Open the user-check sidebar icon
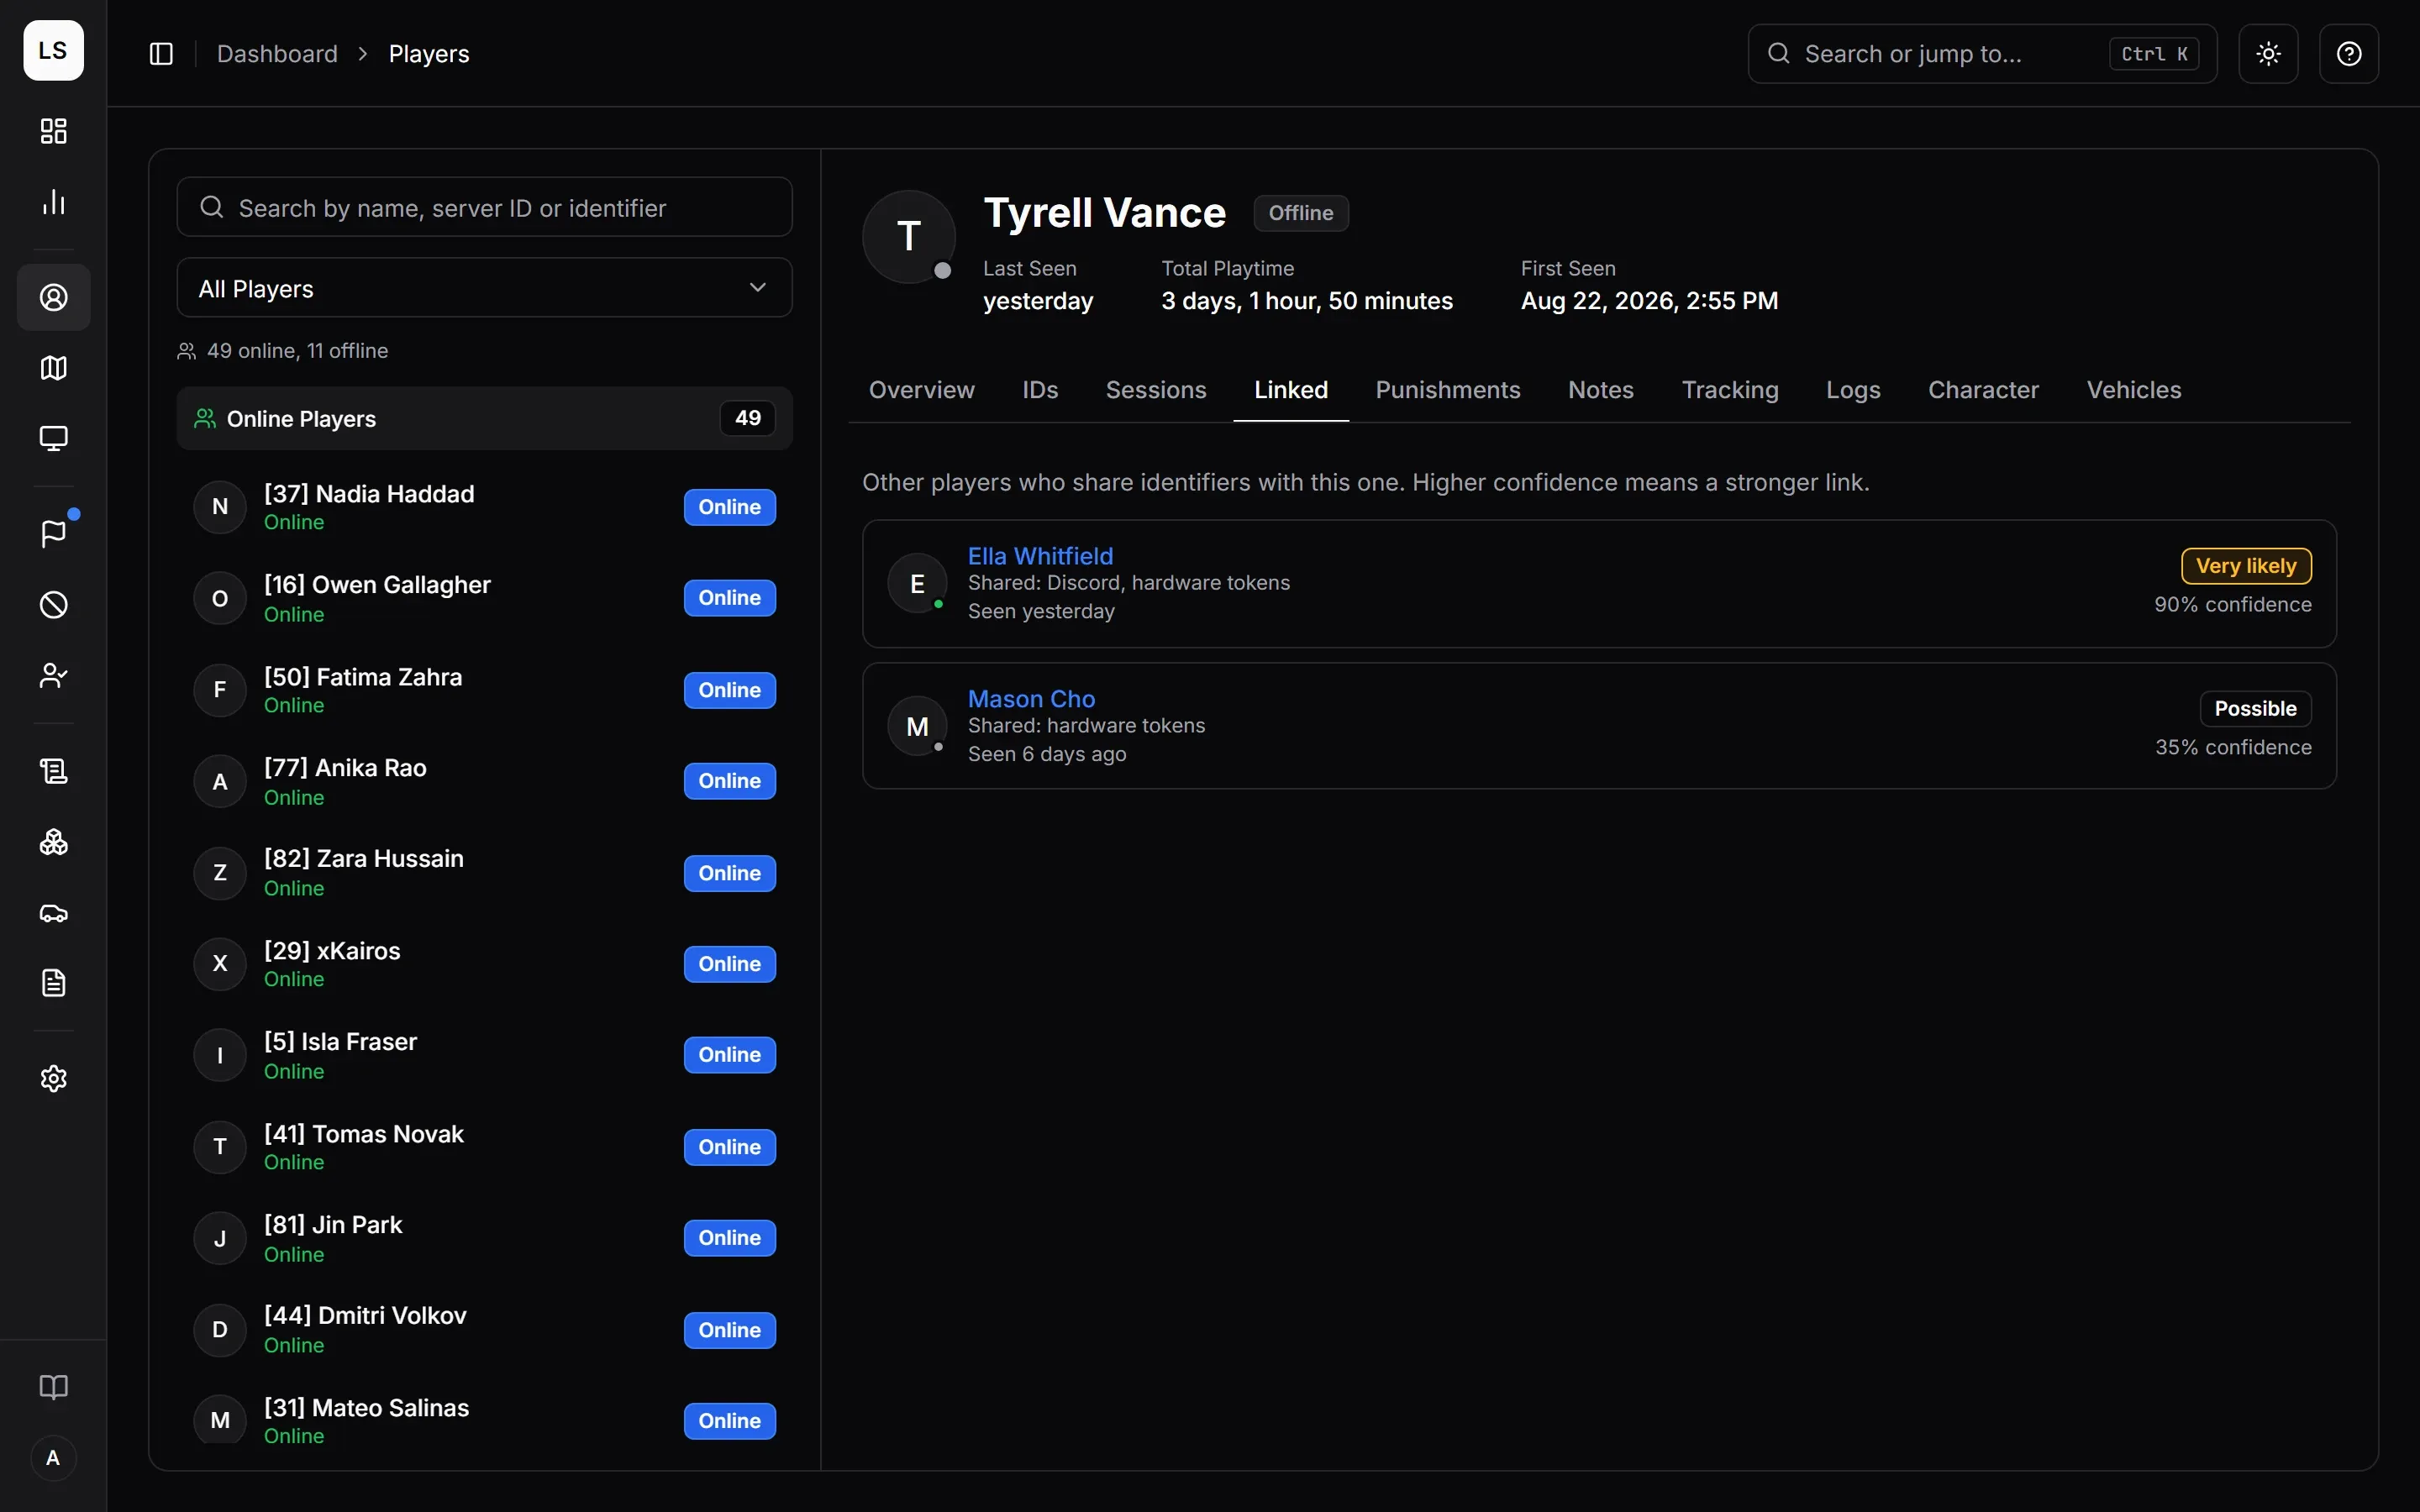Image resolution: width=2420 pixels, height=1512 pixels. [53, 676]
